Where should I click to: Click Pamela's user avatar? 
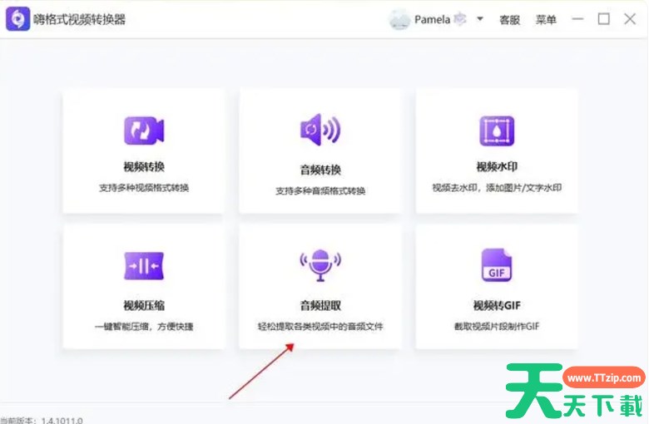(400, 19)
